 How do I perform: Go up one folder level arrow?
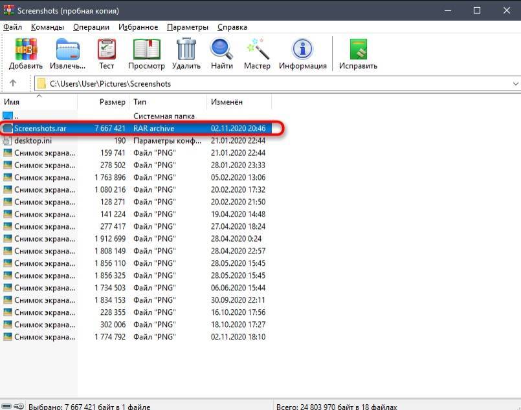(13, 83)
